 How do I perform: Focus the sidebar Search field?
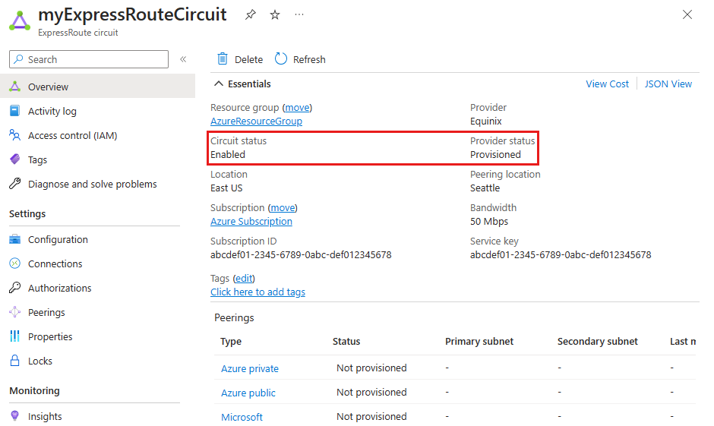click(x=95, y=59)
